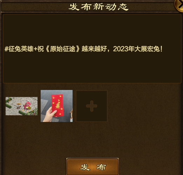183x175 pixels.
Task: Open the red envelope photo thumbnail
Action: click(x=56, y=106)
